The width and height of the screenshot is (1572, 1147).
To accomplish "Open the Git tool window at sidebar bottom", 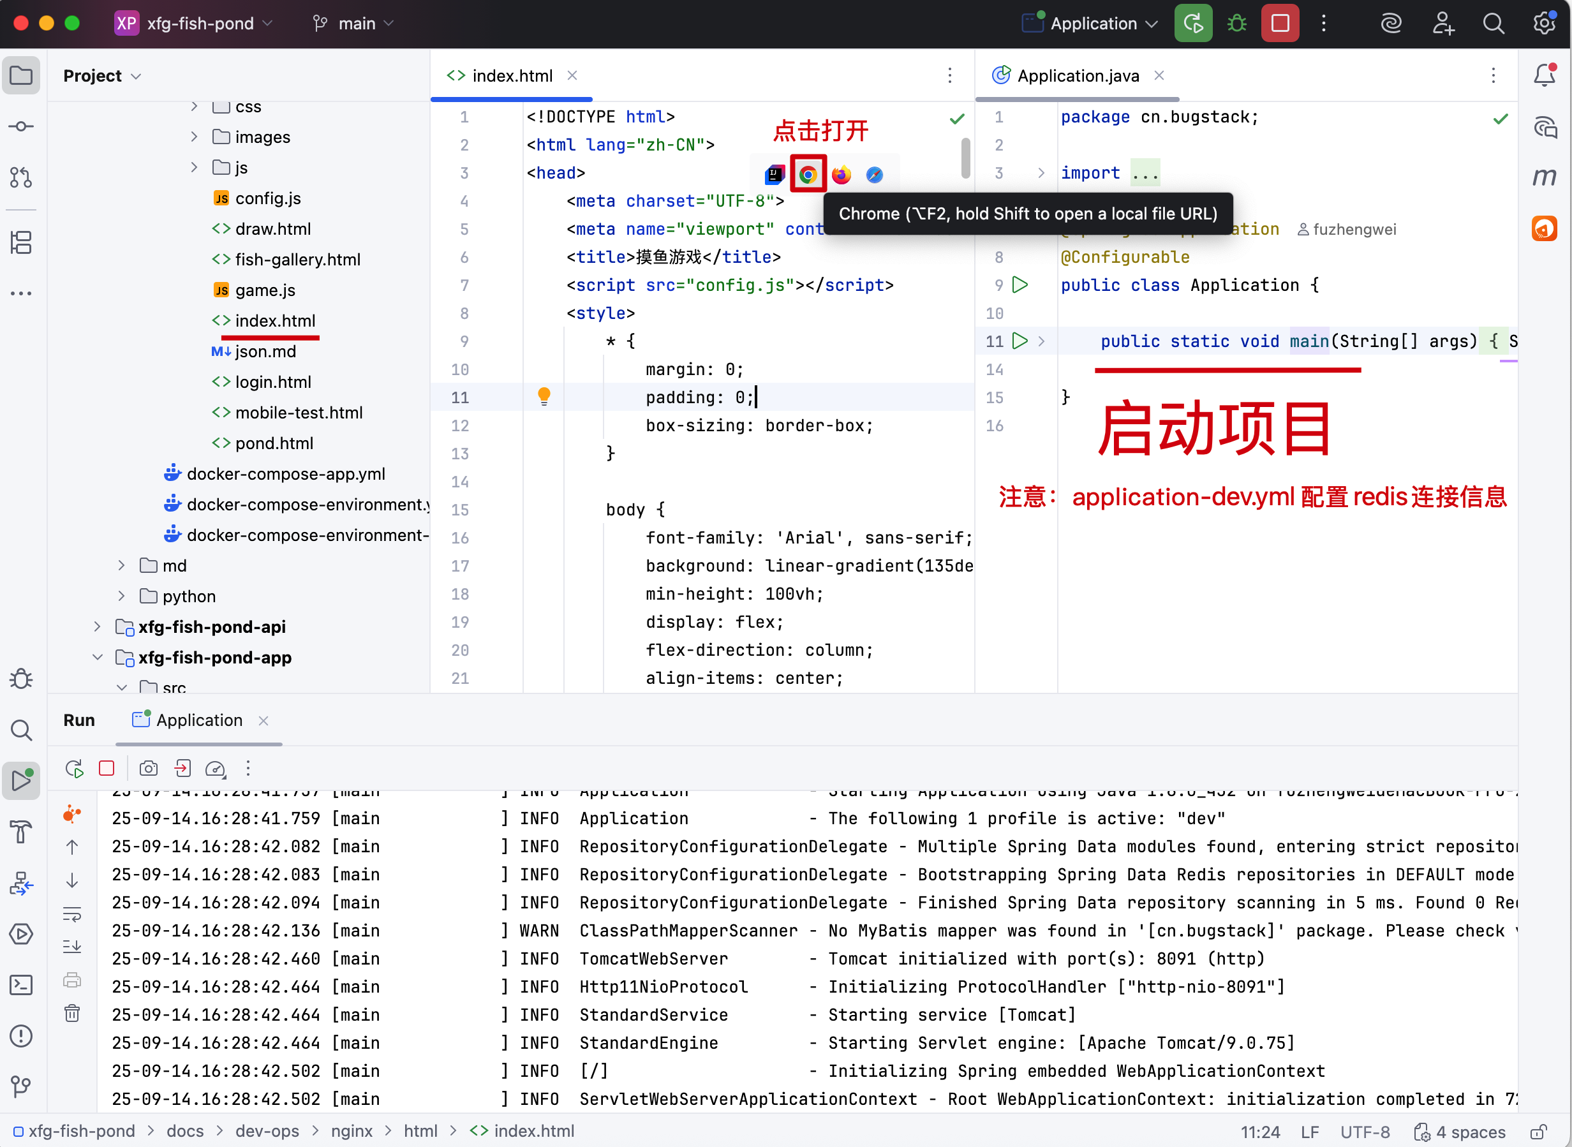I will pyautogui.click(x=21, y=1086).
